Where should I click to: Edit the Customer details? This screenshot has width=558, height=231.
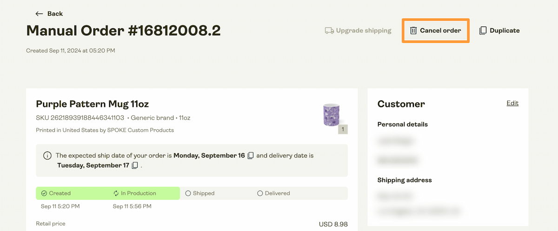click(512, 103)
